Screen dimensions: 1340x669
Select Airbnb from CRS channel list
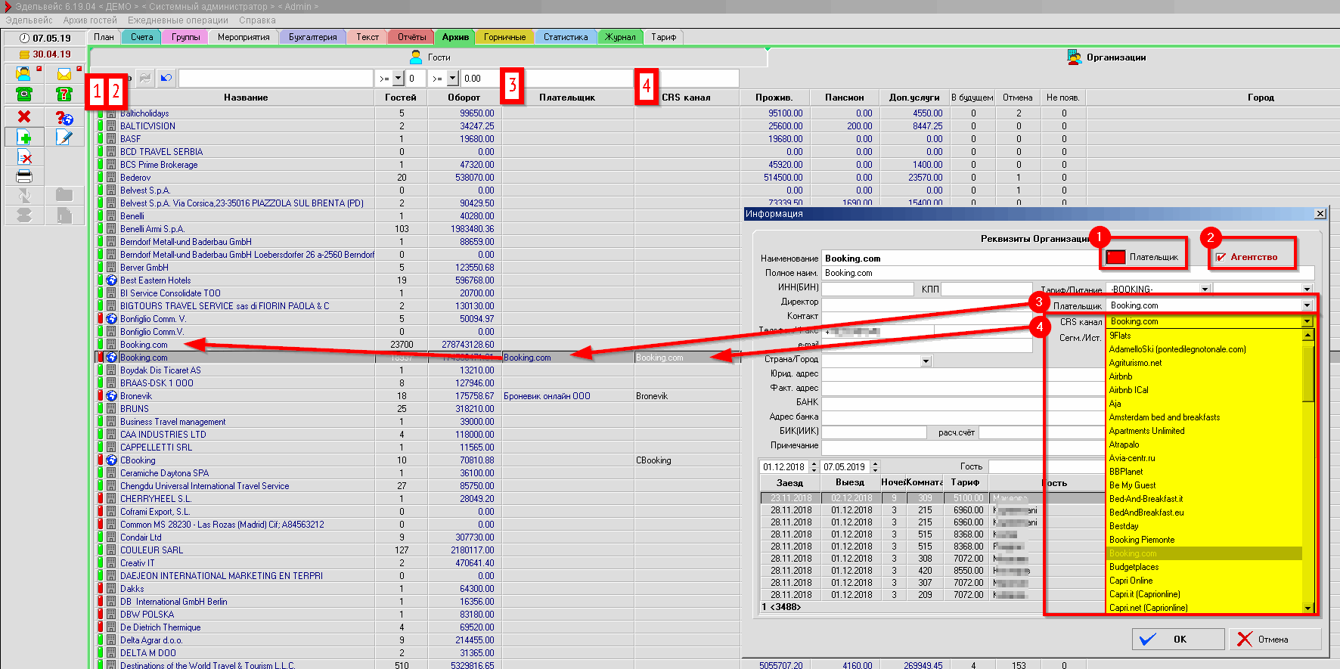(1121, 376)
